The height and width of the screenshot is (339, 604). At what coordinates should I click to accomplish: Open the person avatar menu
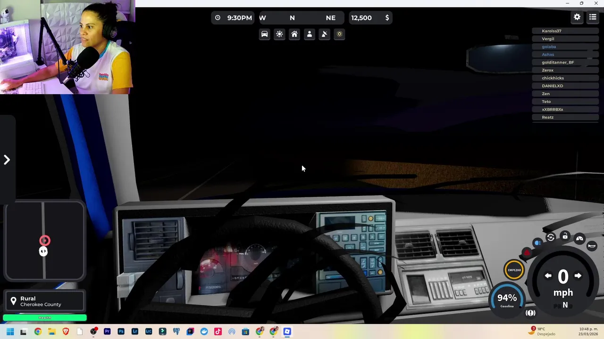coord(310,34)
